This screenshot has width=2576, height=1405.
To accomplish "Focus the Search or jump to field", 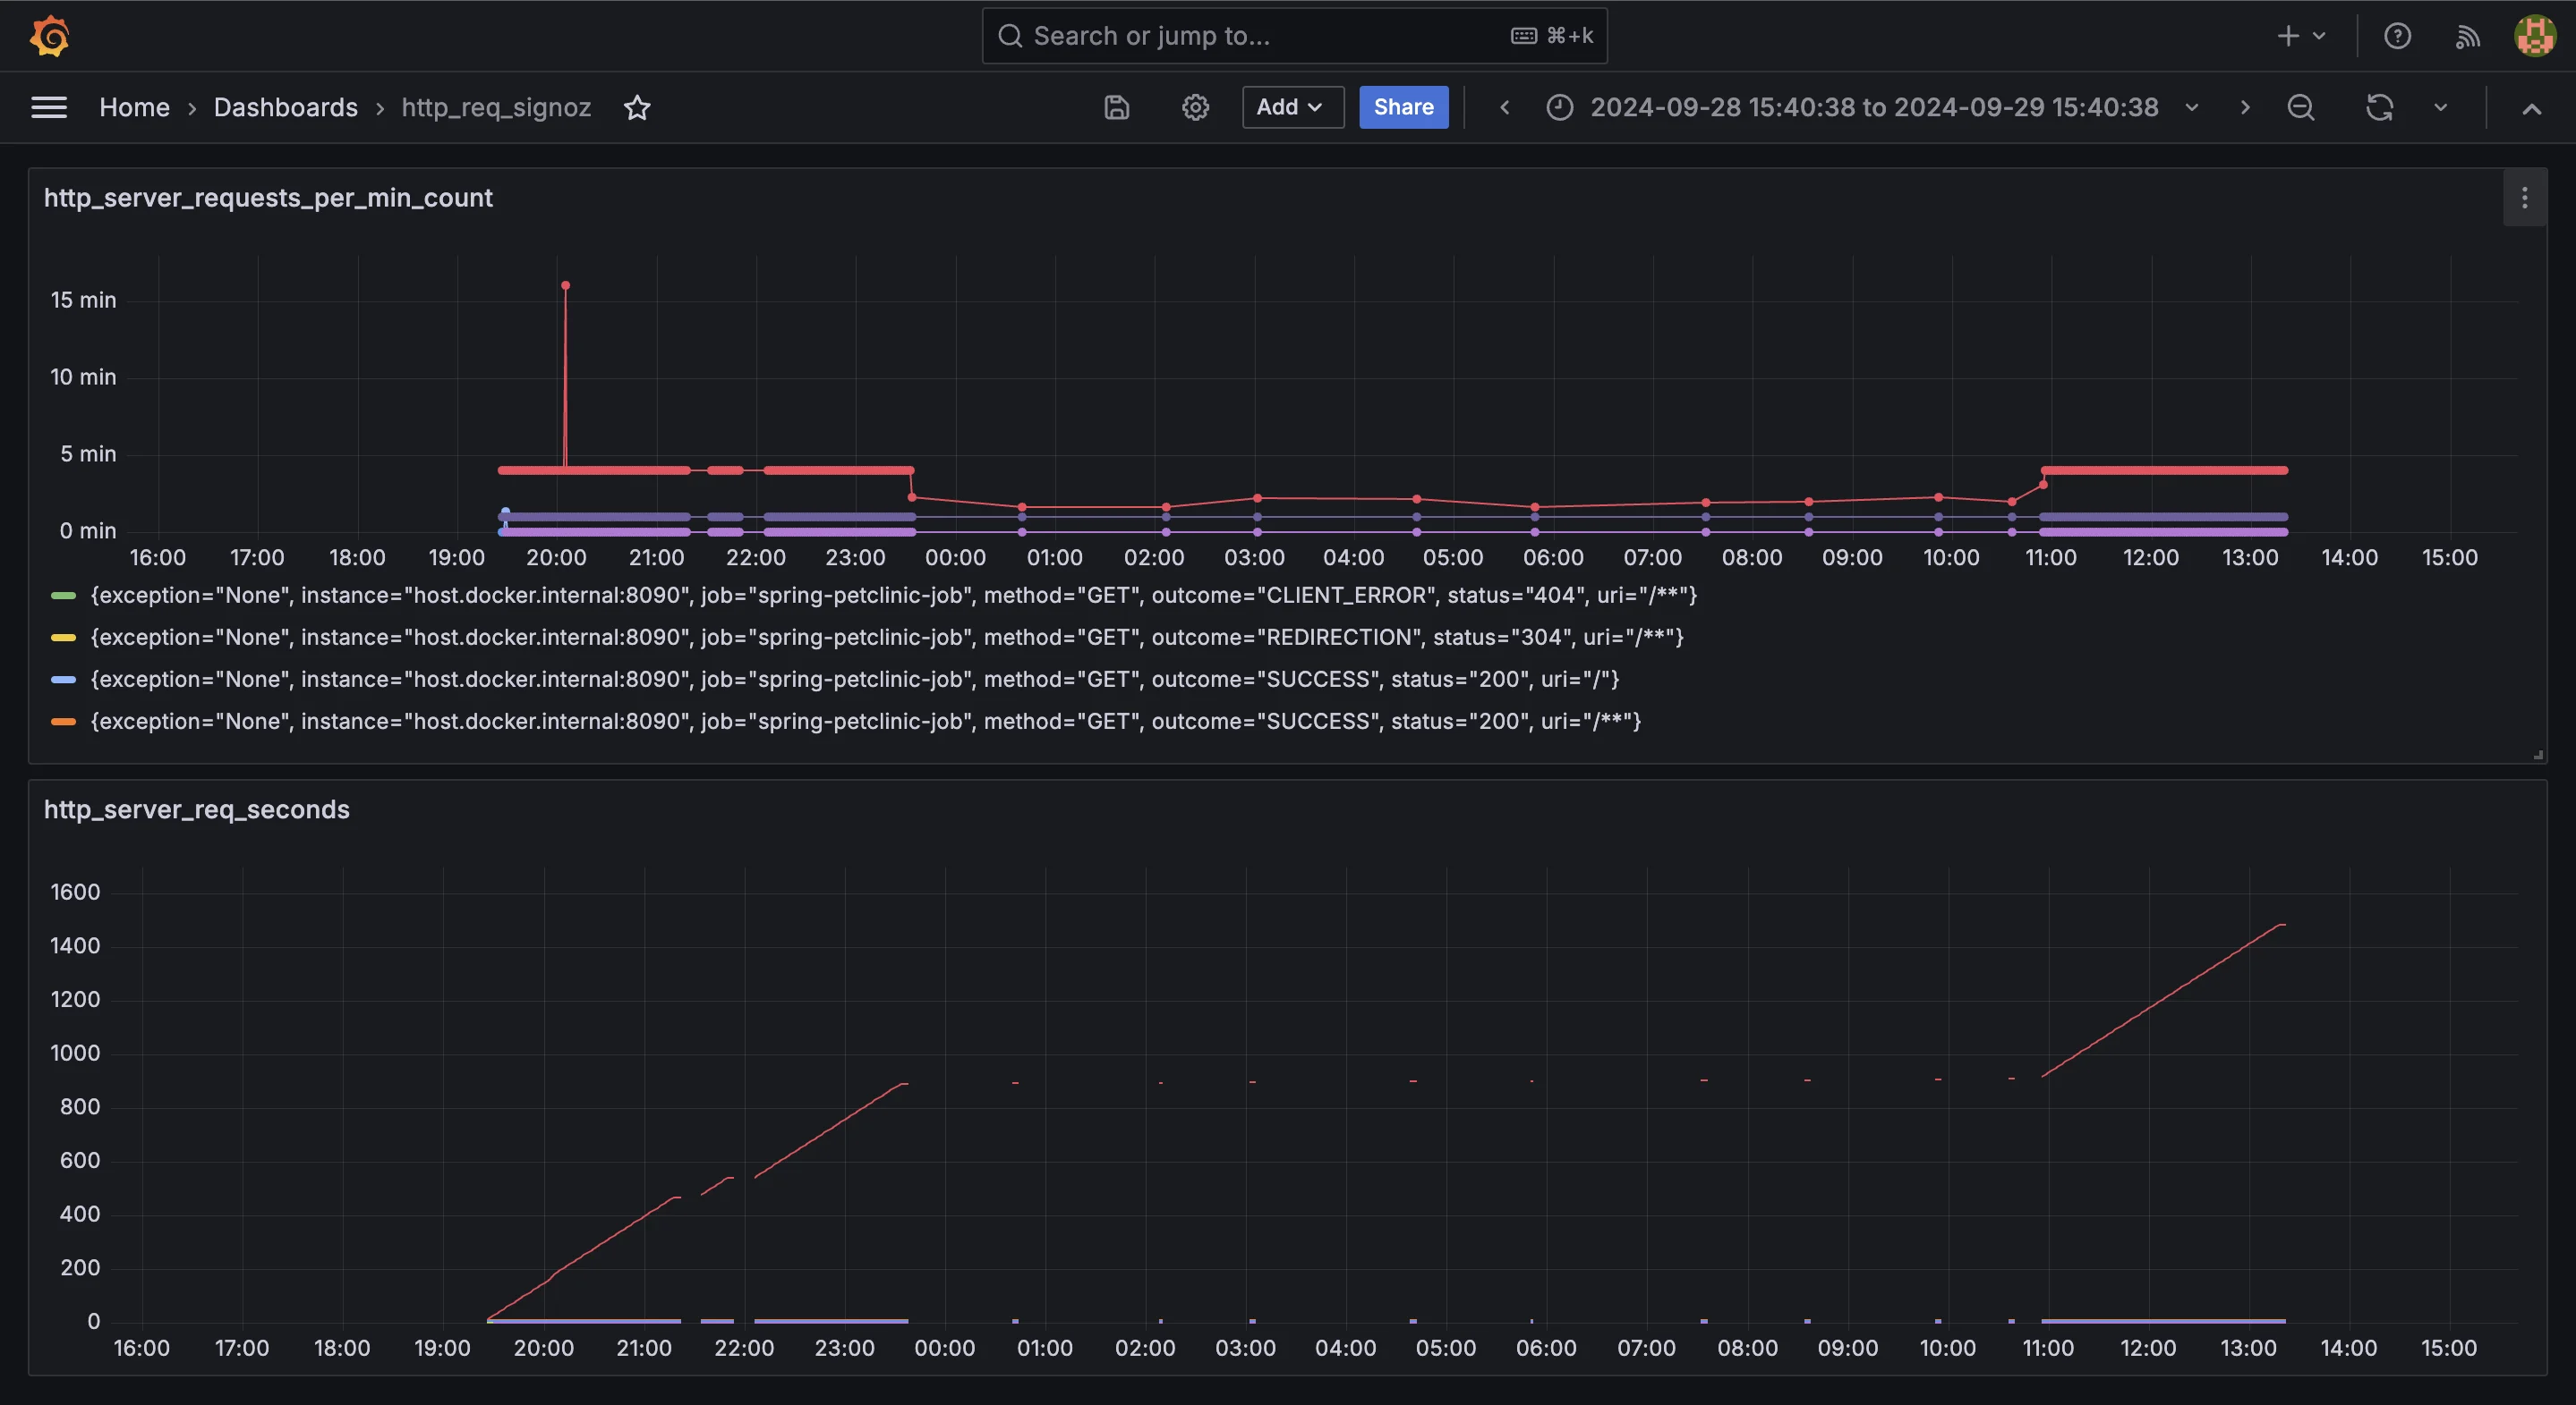I will 1294,36.
